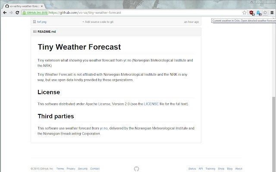
Task: Click the 'an hour ago' timestamp
Action: (x=191, y=22)
